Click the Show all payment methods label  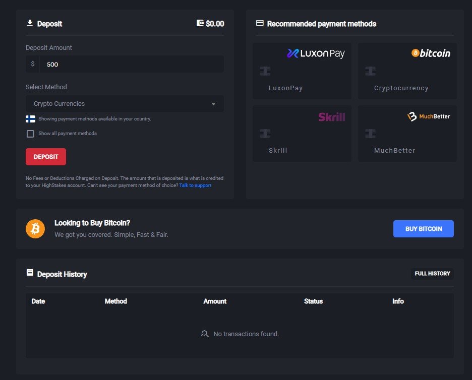click(x=68, y=133)
